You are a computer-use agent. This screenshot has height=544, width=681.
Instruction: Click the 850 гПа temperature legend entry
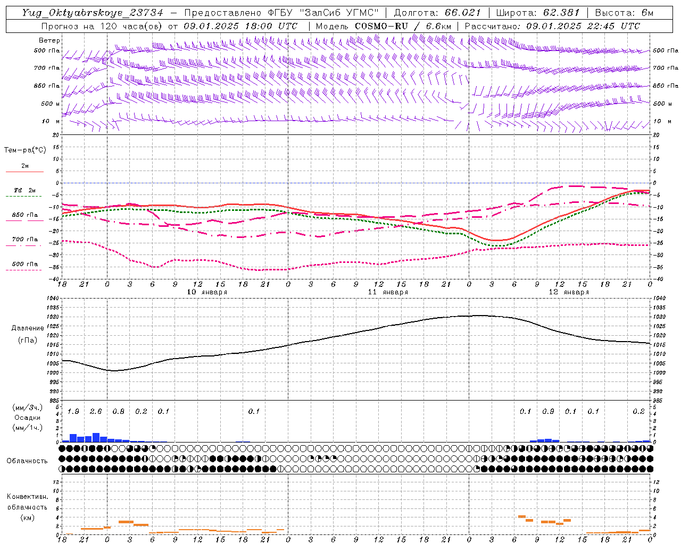pyautogui.click(x=25, y=215)
